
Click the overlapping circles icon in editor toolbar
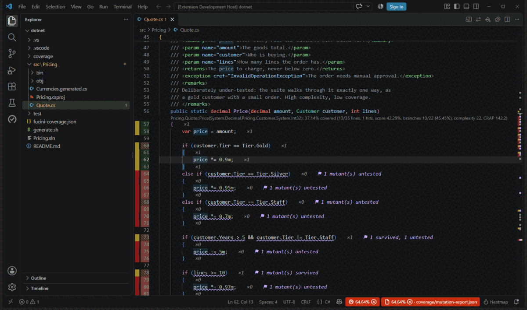click(x=498, y=19)
